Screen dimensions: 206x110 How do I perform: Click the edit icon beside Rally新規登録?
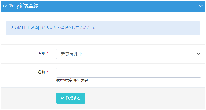5,6
